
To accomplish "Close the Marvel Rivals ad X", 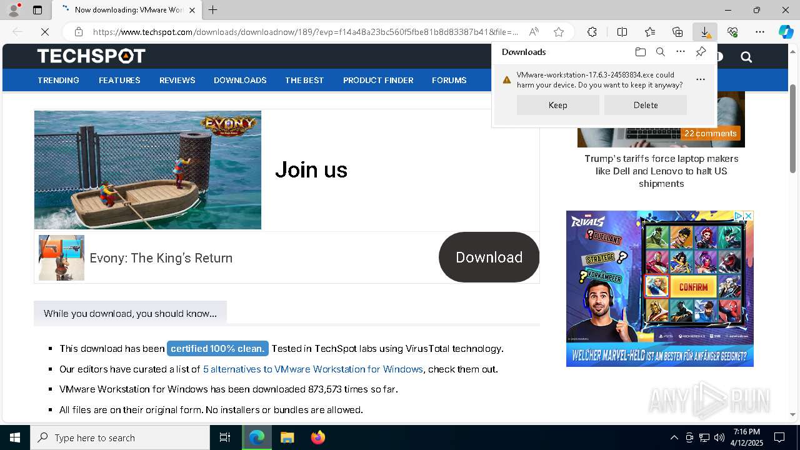I will 748,216.
